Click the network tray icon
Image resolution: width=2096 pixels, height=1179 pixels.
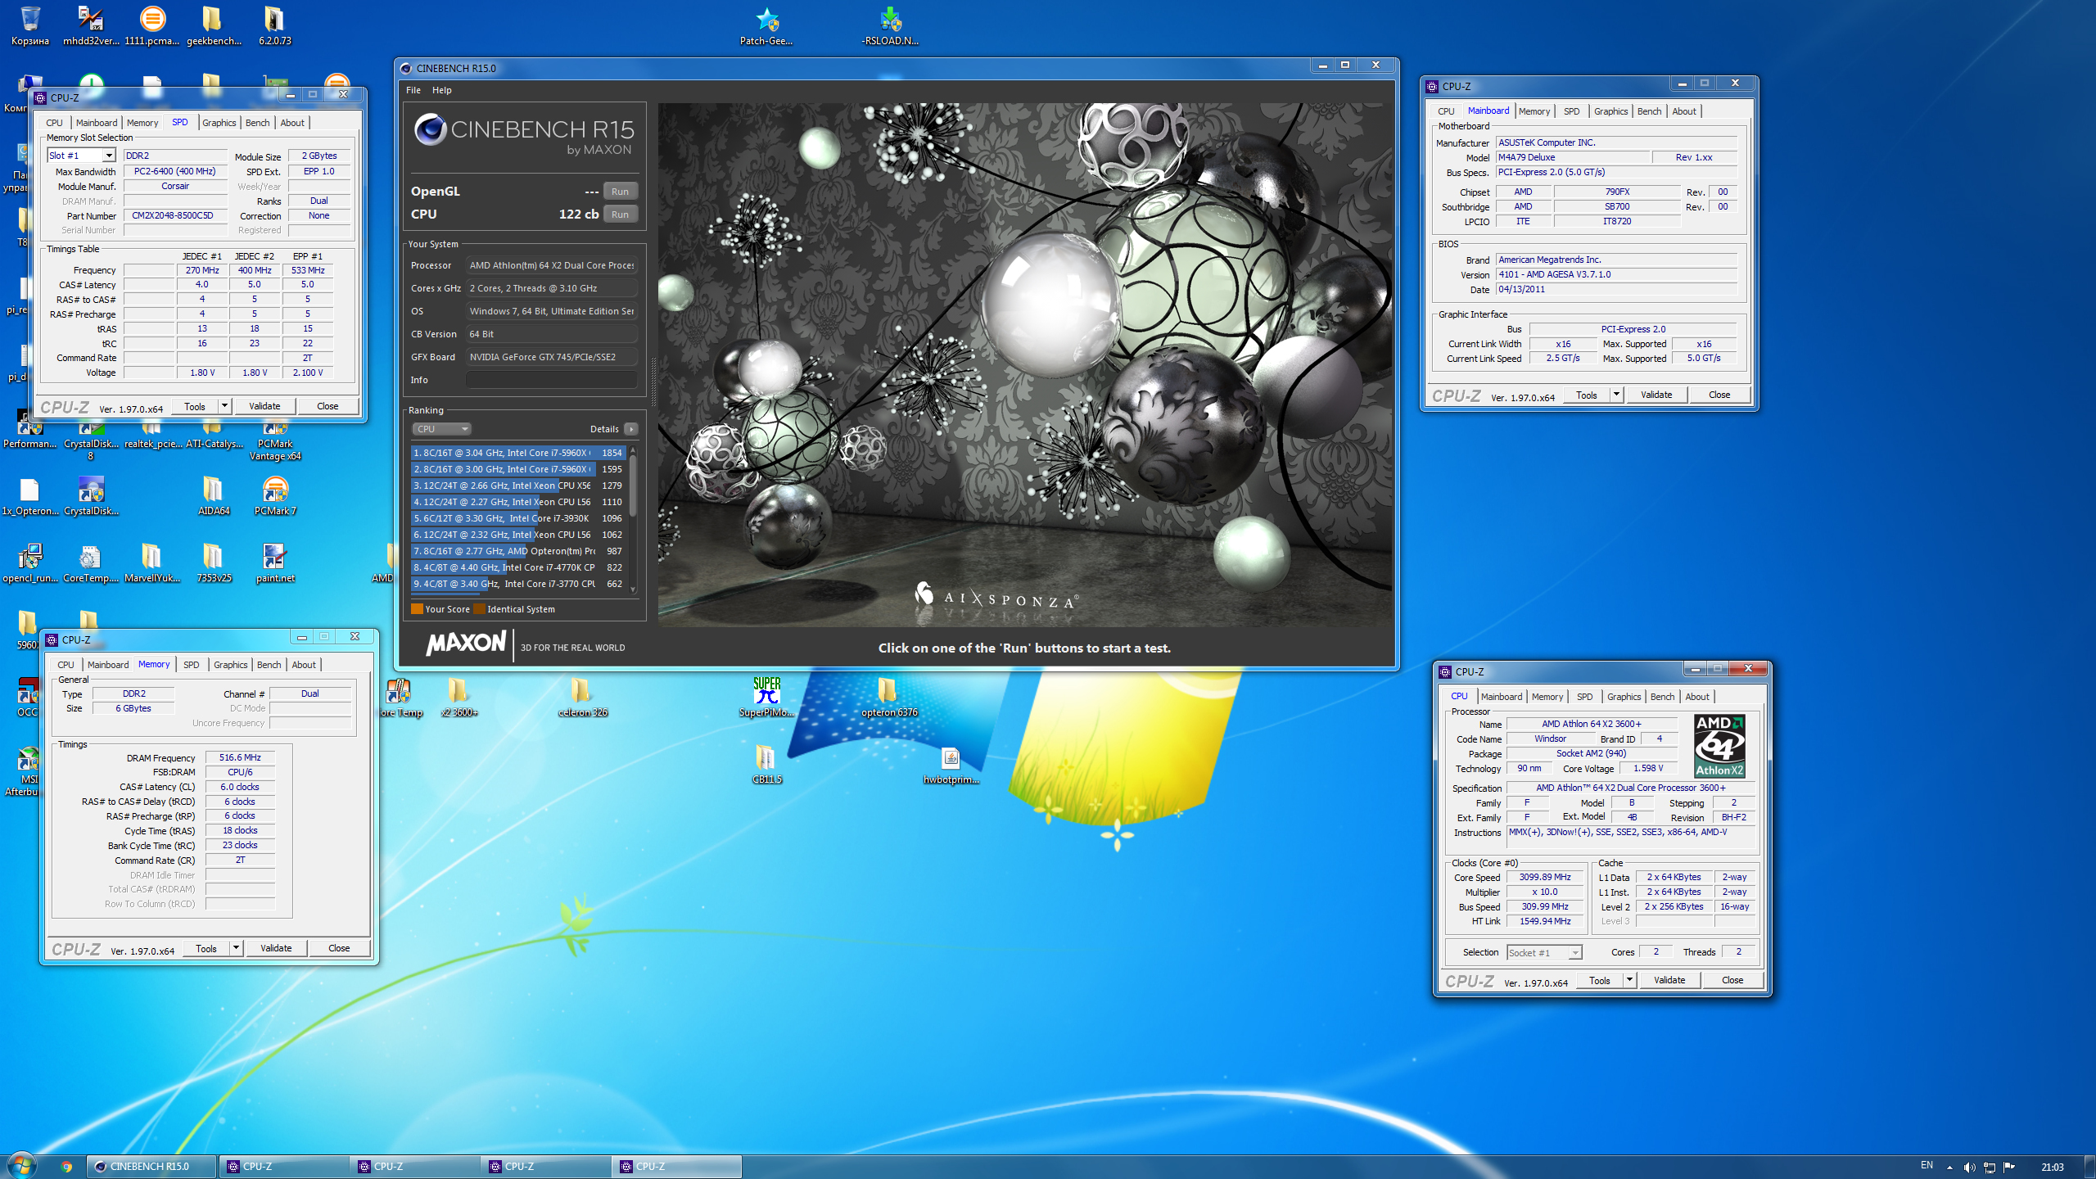point(1989,1167)
